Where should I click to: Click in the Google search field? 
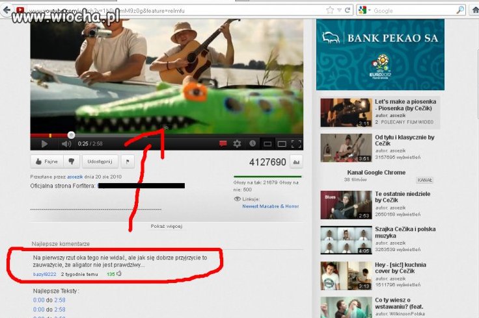(x=414, y=10)
